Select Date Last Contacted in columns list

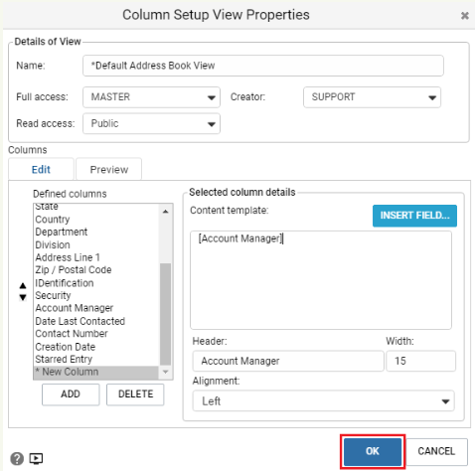[80, 321]
